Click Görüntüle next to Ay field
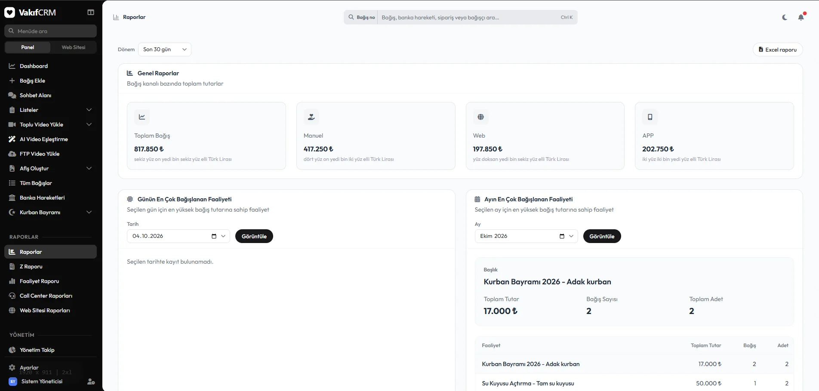Screen dimensions: 819x391 click(602, 236)
